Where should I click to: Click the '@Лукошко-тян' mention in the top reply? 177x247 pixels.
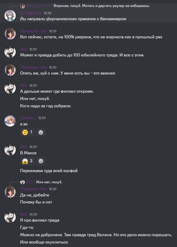(x=39, y=6)
